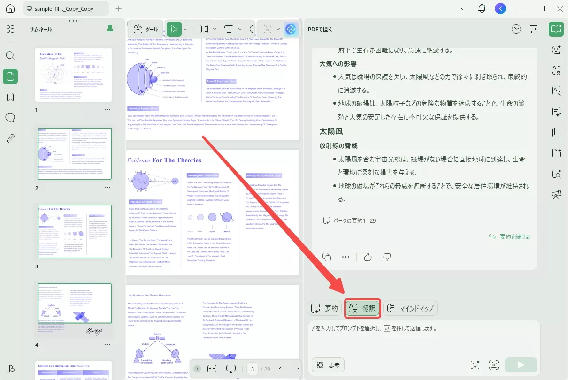Open the comments panel in left sidebar
Viewport: 568px width, 380px height.
[10, 117]
